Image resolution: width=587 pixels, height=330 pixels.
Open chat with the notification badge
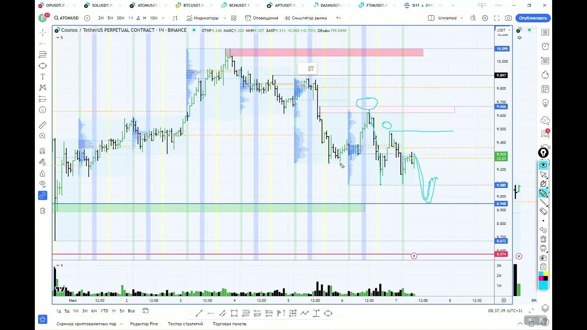(x=545, y=134)
